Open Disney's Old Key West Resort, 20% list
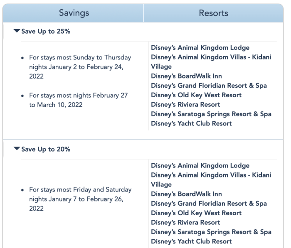291x248 pixels. [196, 213]
